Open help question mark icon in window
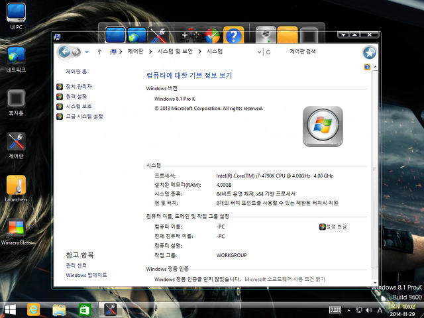424x318 pixels. [x=367, y=67]
